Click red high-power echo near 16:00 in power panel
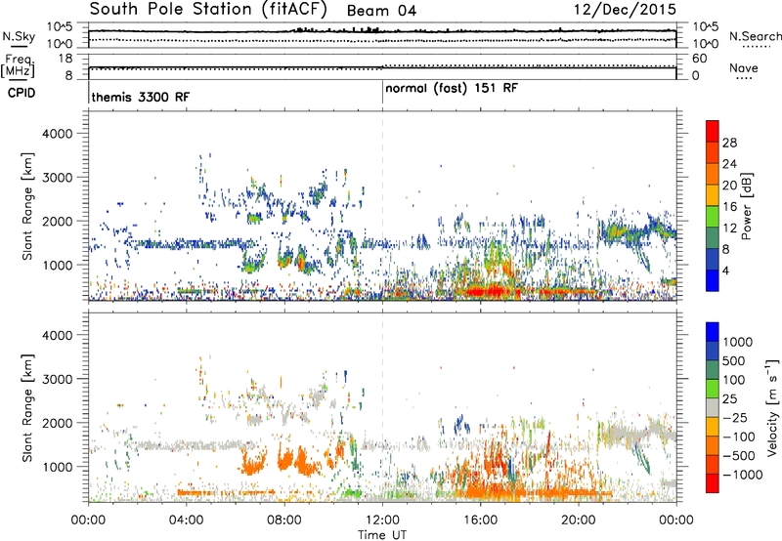This screenshot has width=782, height=541. tap(488, 291)
